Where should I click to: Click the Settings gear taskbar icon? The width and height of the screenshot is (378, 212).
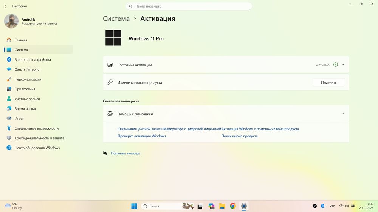[244, 206]
